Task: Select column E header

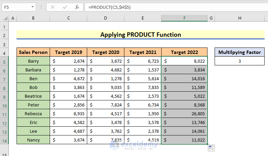Action: click(143, 18)
